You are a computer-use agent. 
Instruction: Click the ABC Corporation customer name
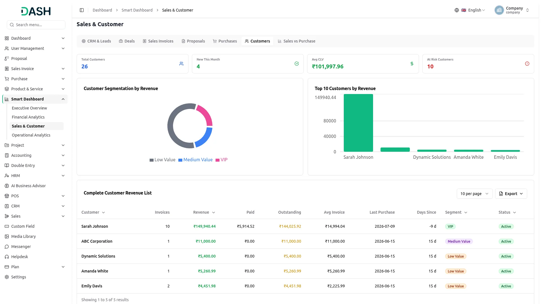[97, 241]
